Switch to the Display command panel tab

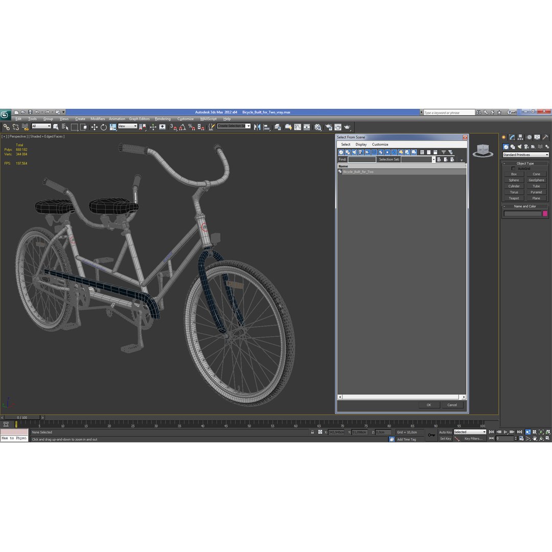click(x=537, y=137)
